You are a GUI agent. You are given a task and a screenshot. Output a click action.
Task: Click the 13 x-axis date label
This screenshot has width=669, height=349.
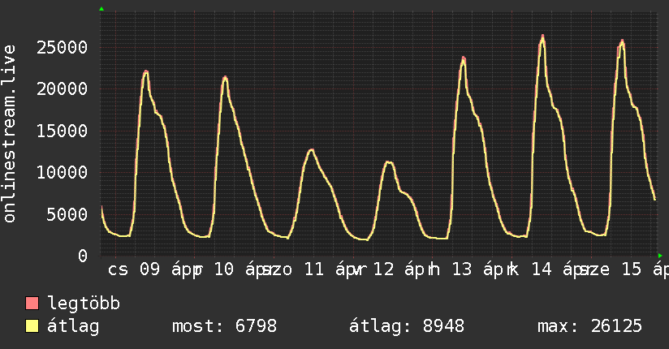[462, 269]
